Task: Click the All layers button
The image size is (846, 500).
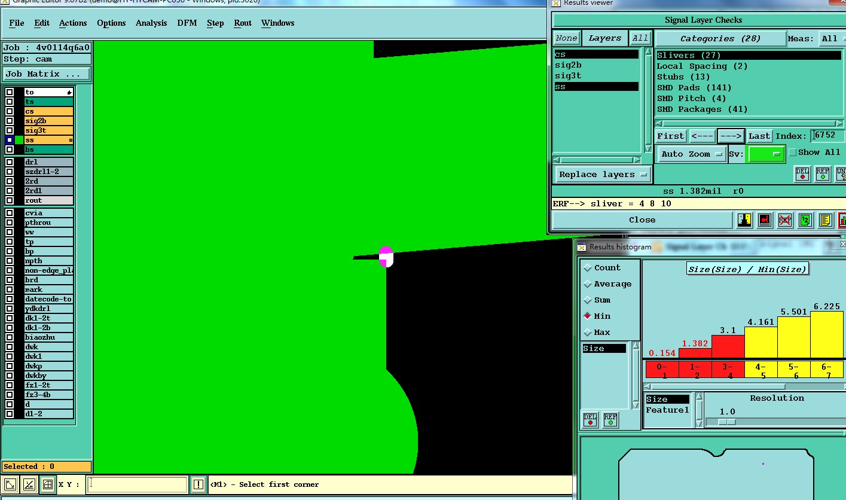Action: pos(640,38)
